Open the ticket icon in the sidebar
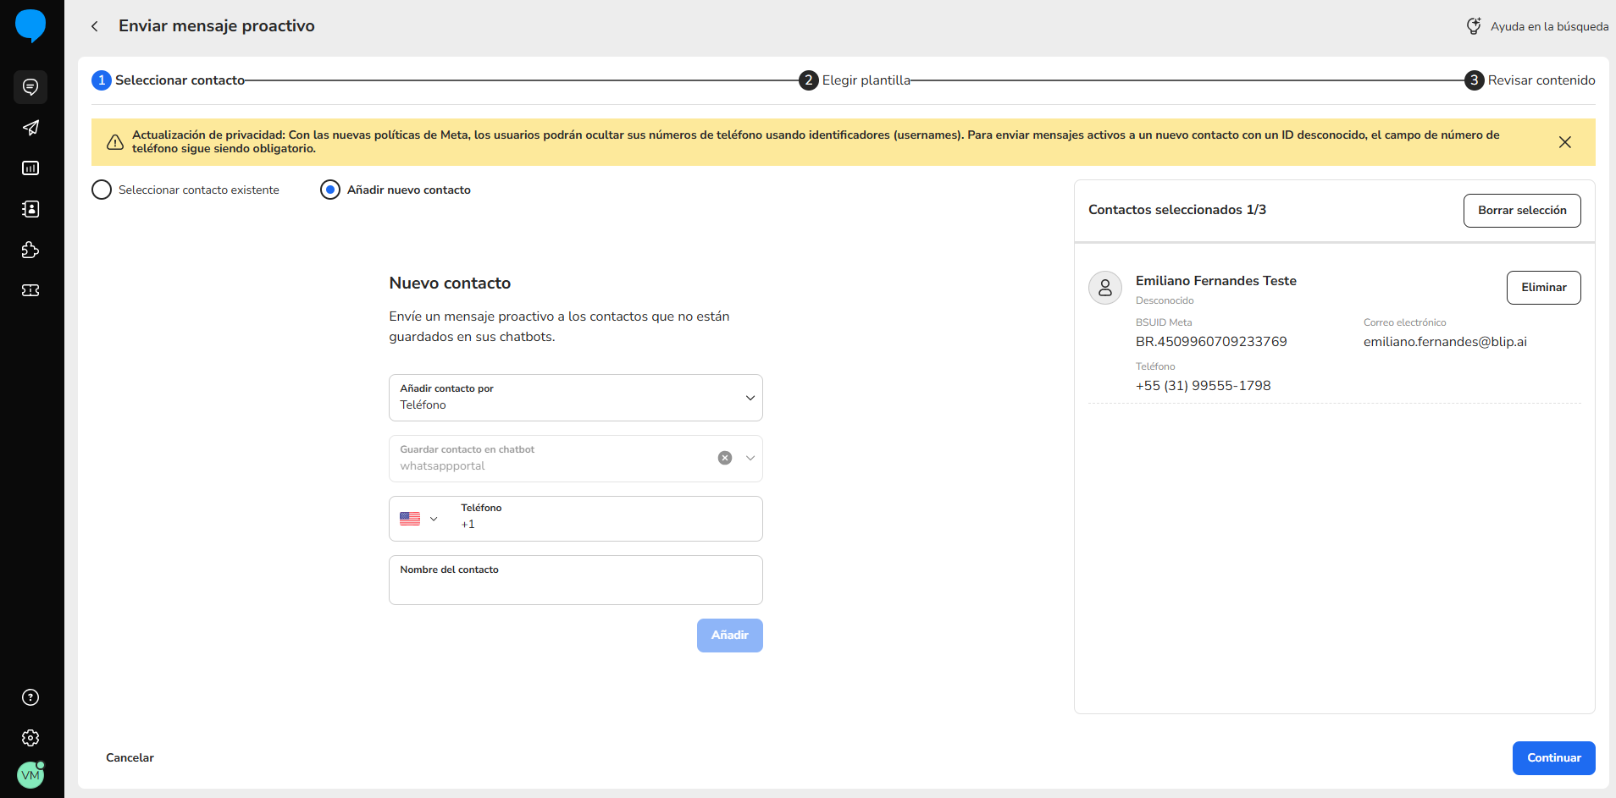The width and height of the screenshot is (1616, 798). pos(30,290)
